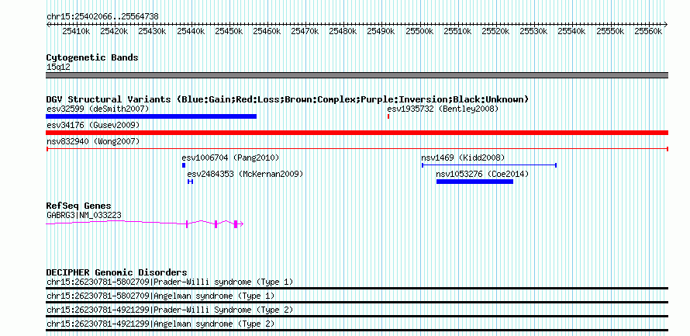
Task: Click the RefSeq Genes track title
Action: (x=79, y=206)
